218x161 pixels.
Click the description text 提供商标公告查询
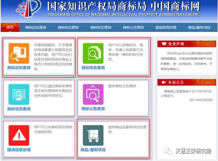click(x=122, y=86)
